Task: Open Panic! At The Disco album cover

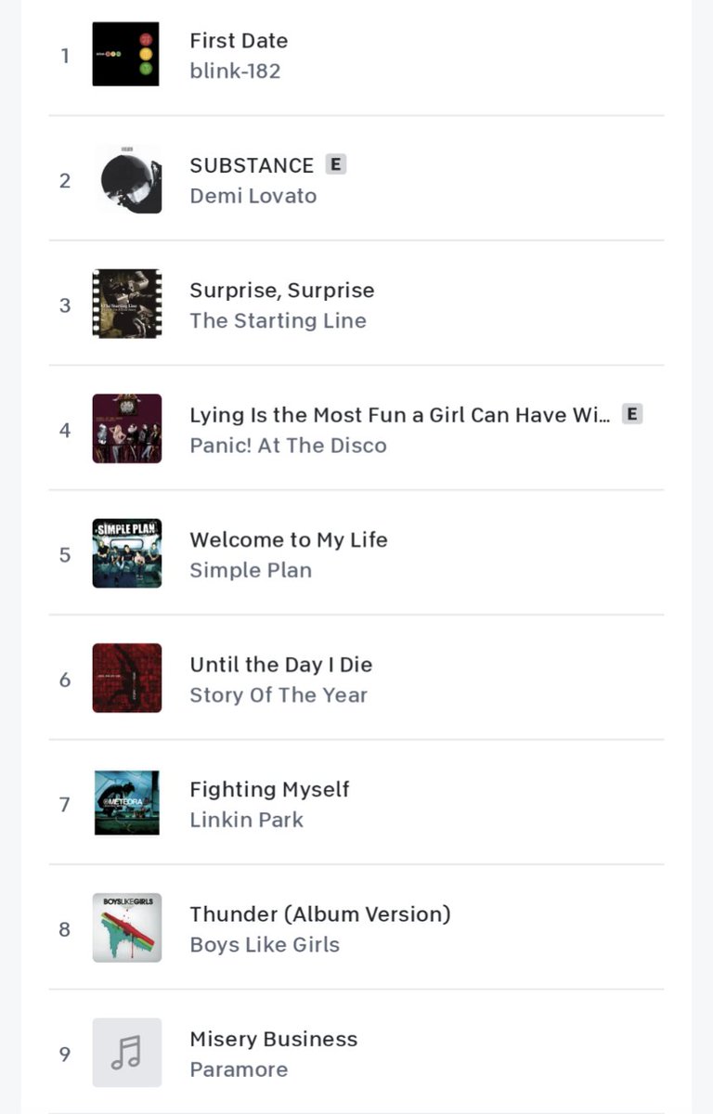Action: coord(126,429)
